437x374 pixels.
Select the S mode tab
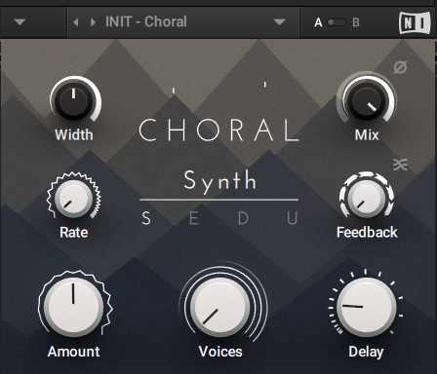tap(146, 218)
